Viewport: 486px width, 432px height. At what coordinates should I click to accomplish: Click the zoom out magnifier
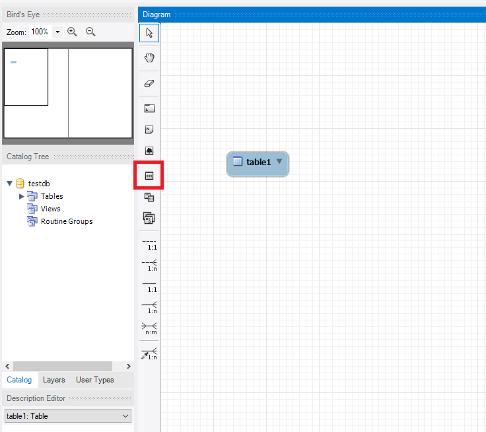90,32
